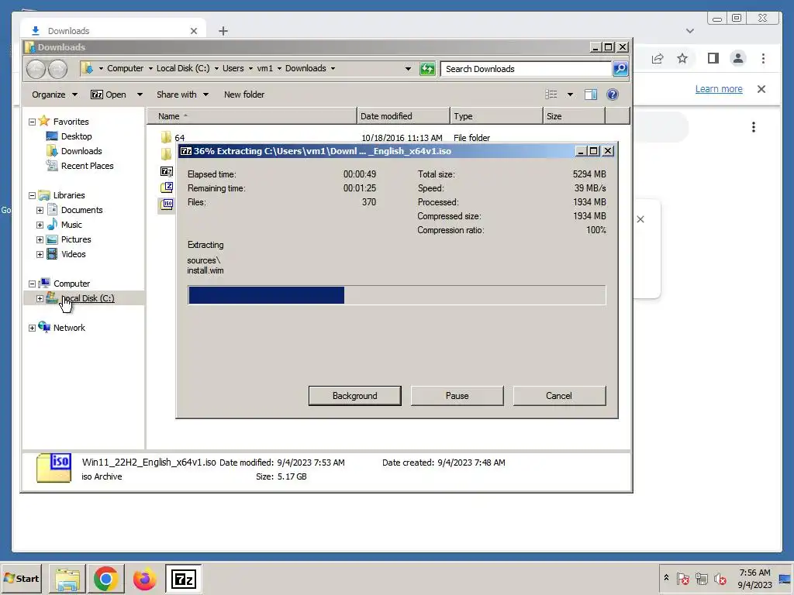Toggle Chrome side panel icon
This screenshot has width=794, height=595.
(713, 58)
